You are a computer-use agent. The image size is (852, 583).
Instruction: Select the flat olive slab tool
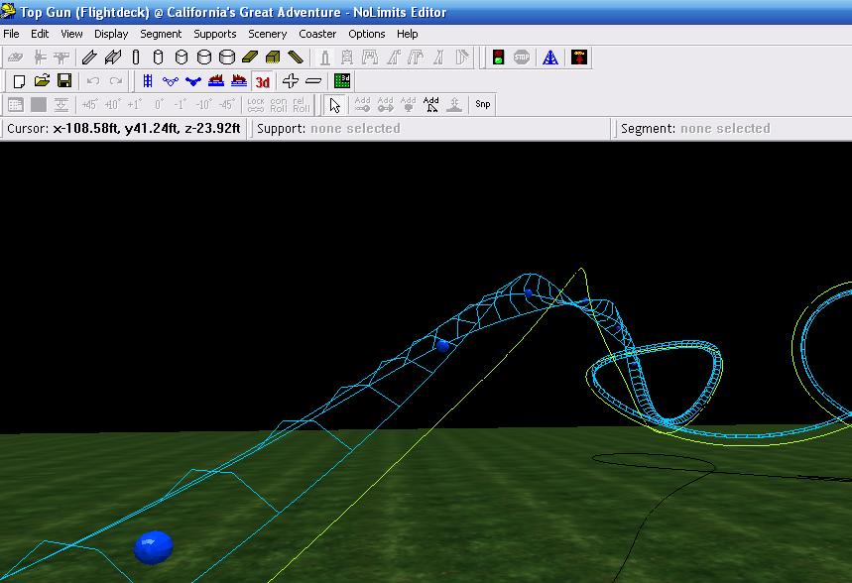pos(250,58)
